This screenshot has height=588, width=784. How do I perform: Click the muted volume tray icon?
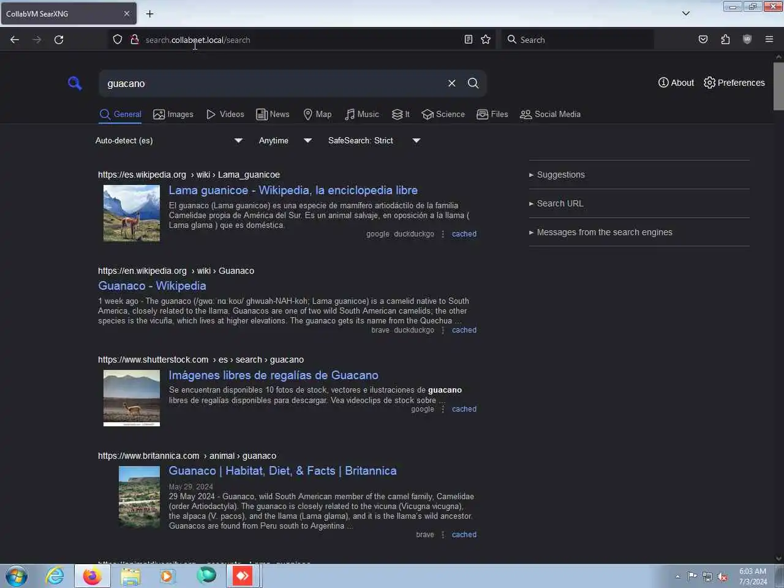(x=723, y=576)
